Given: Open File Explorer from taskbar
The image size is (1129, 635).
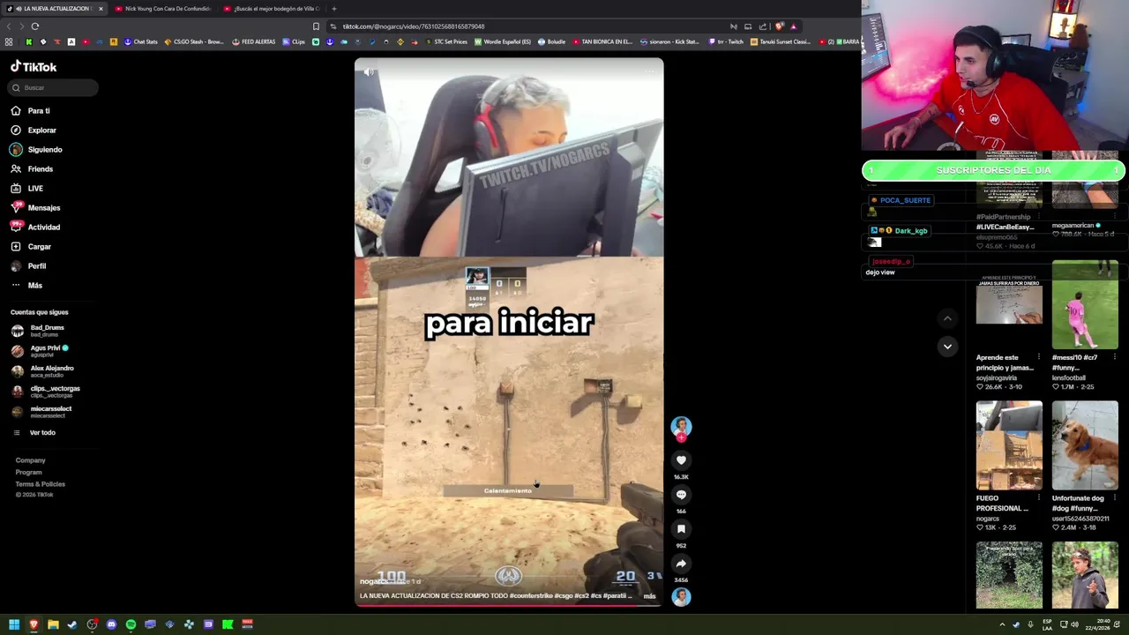Looking at the screenshot, I should pyautogui.click(x=53, y=624).
